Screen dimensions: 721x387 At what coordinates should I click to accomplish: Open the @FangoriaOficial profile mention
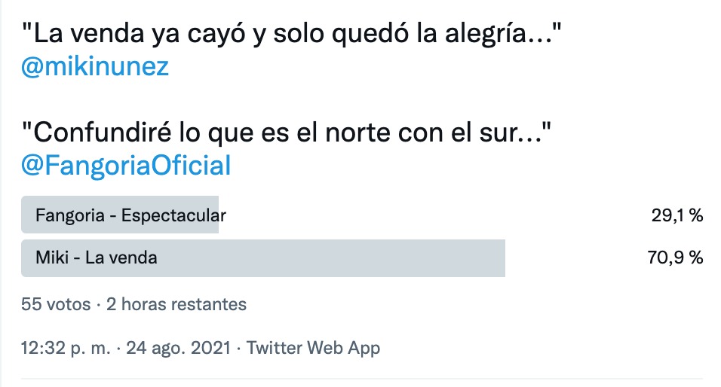tap(126, 166)
